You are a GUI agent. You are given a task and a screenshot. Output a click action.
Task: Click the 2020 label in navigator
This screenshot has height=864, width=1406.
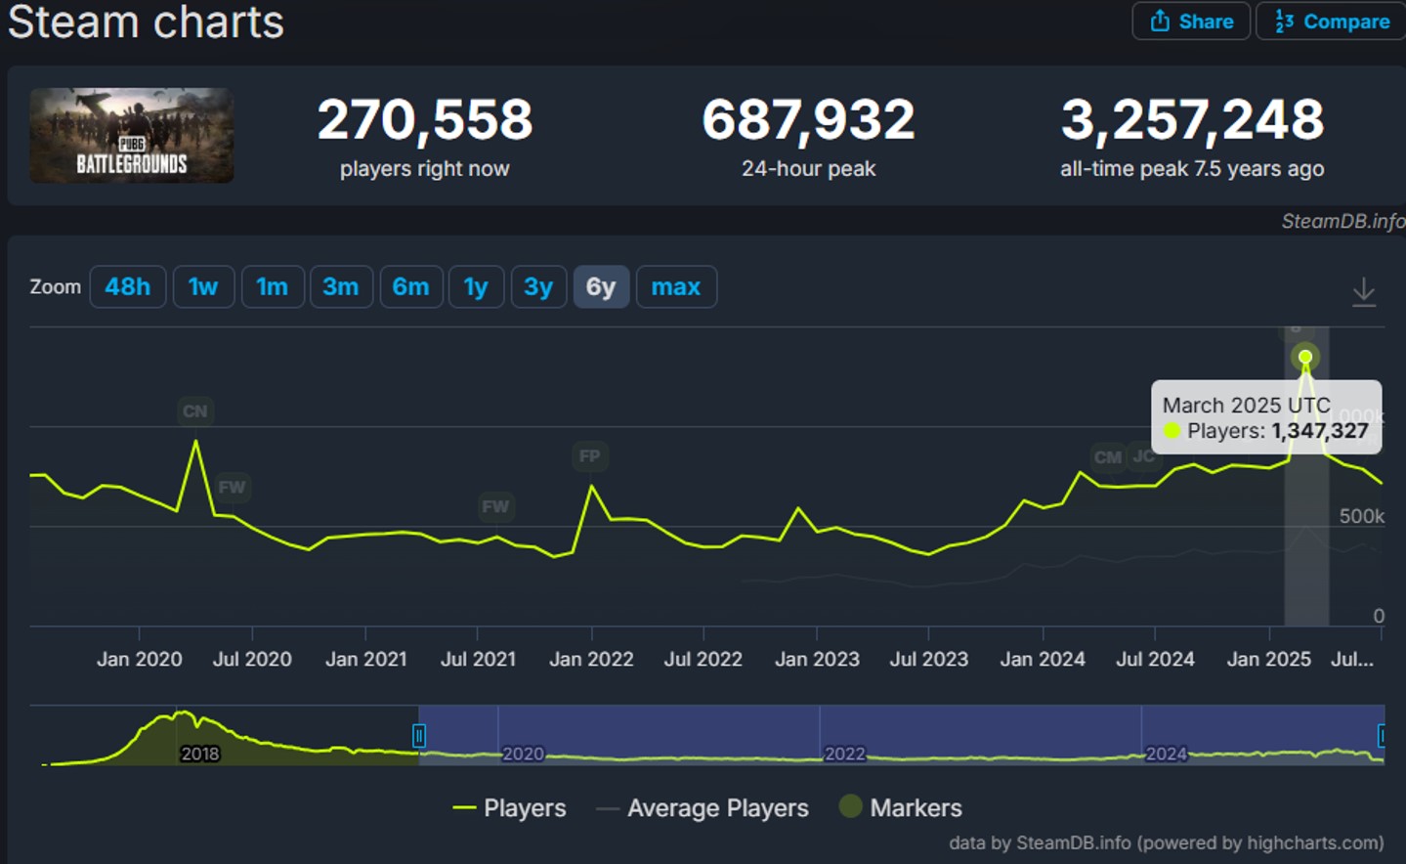(x=524, y=755)
